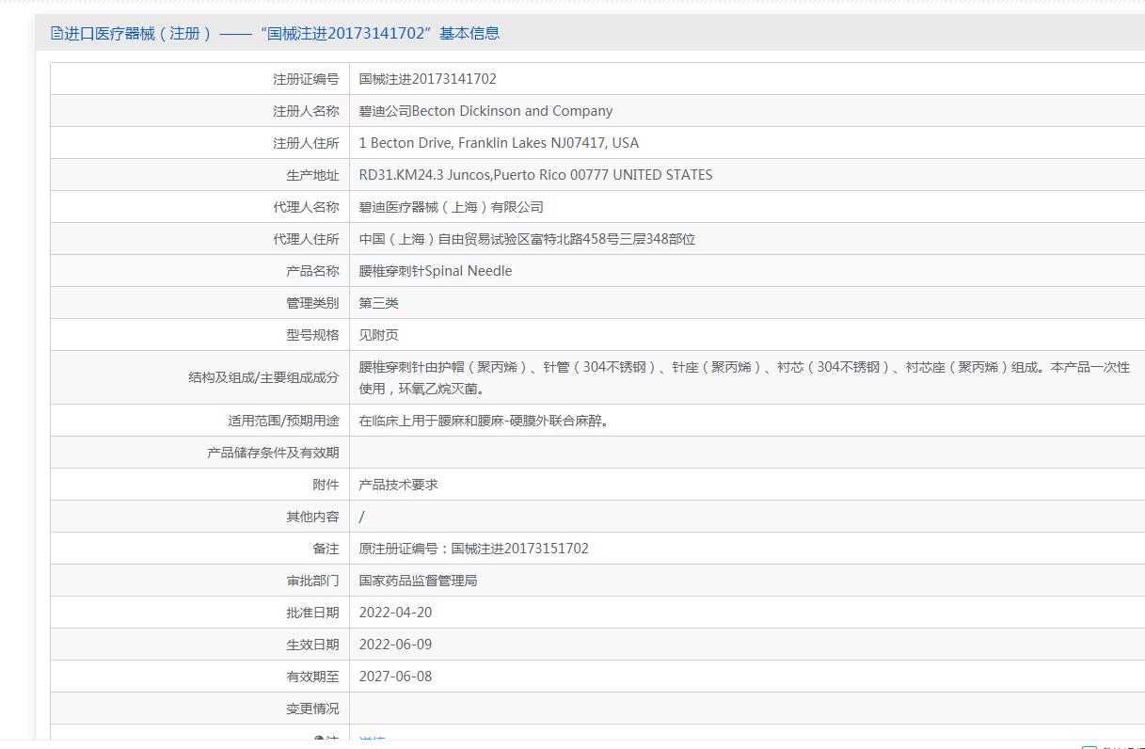Click the 变更情况 label

tap(312, 709)
